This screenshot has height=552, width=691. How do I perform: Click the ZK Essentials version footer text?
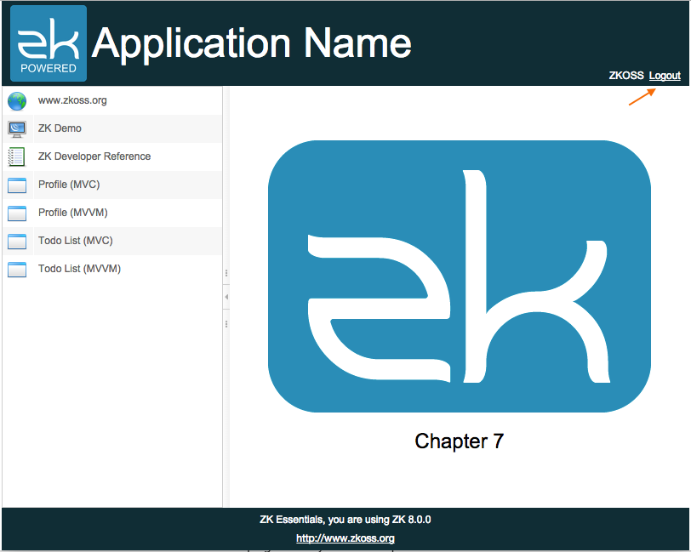(345, 520)
